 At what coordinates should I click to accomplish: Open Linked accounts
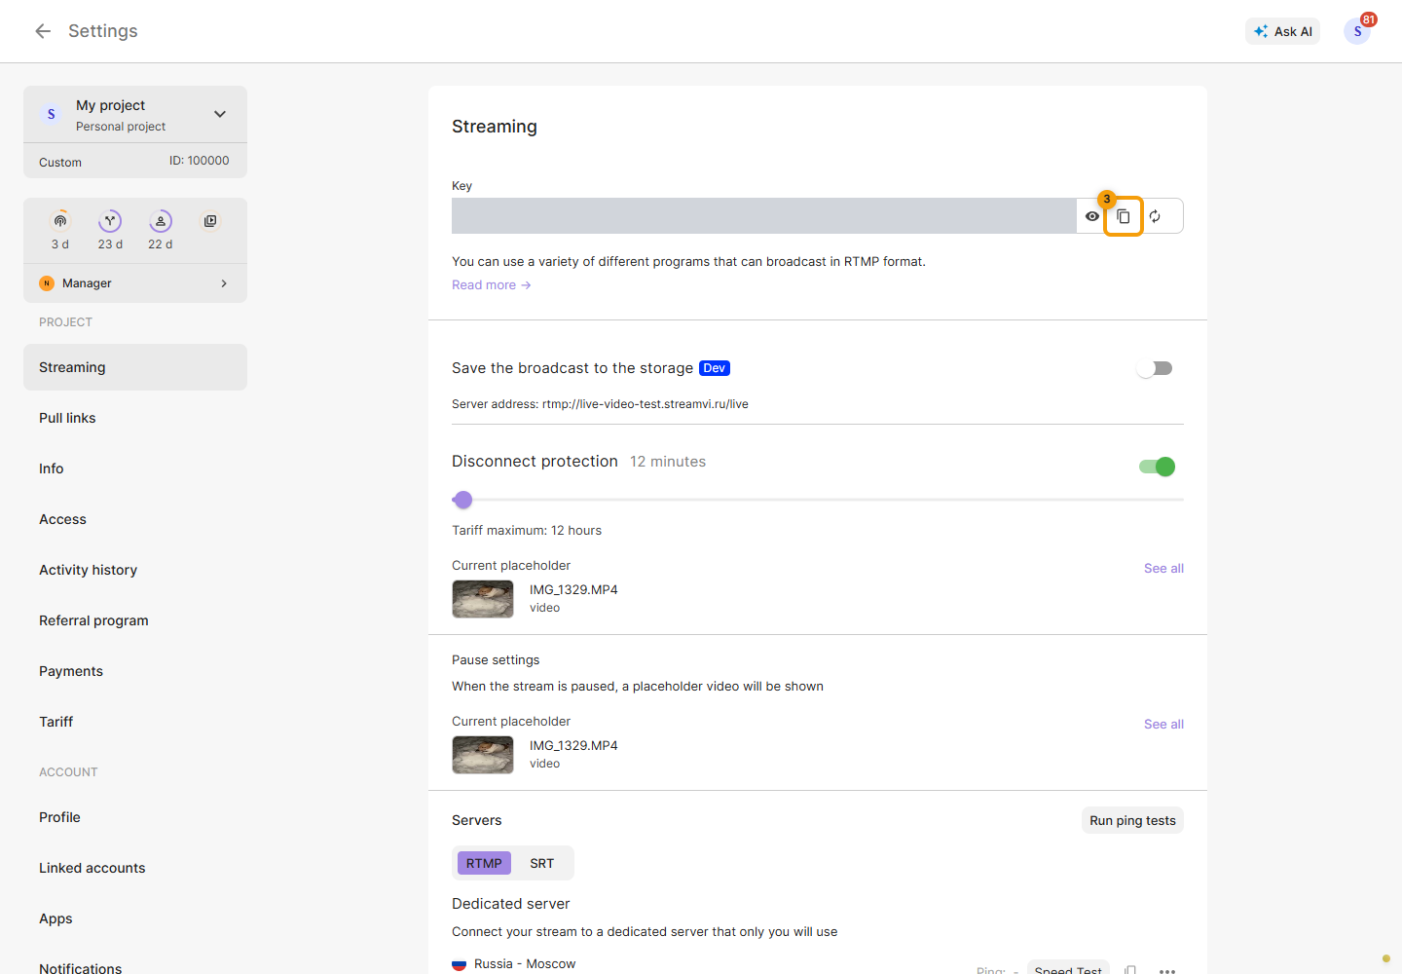point(135,868)
